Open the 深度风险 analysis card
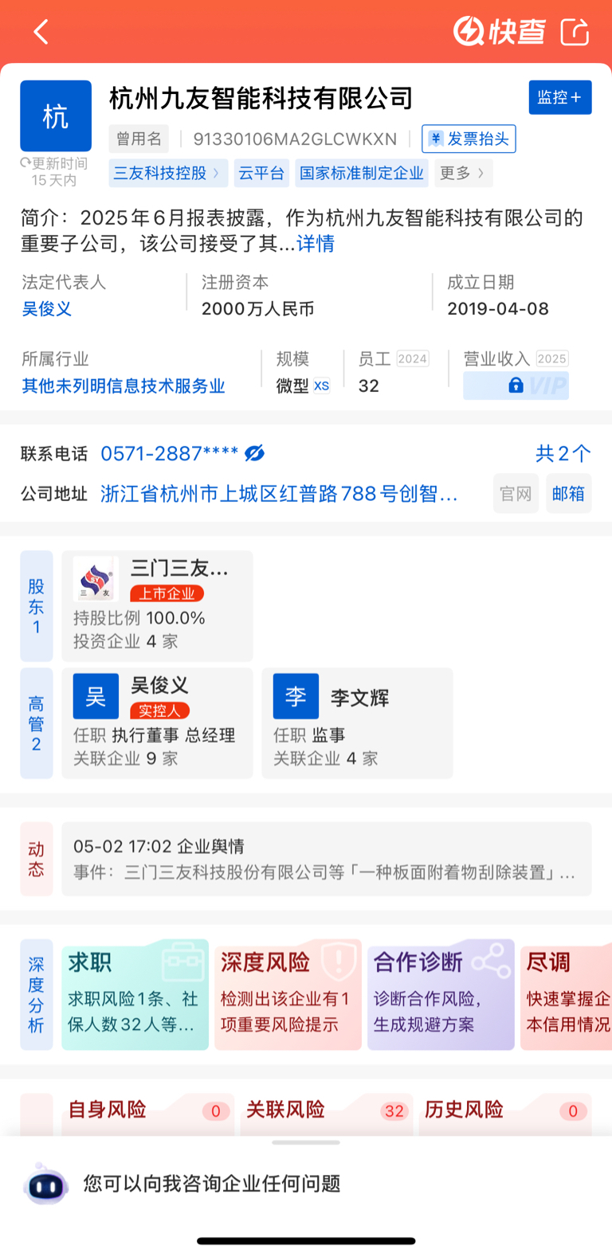Screen dimensions: 612x1257 coord(288,994)
